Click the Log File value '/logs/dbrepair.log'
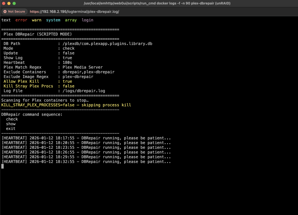 click(84, 91)
